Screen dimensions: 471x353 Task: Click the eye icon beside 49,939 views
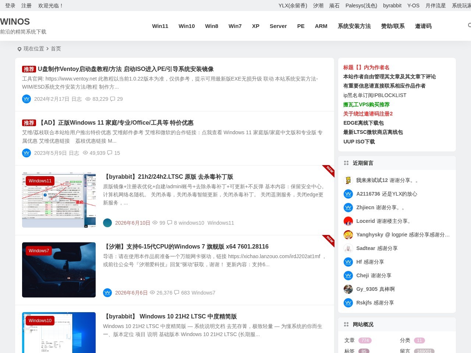point(85,153)
